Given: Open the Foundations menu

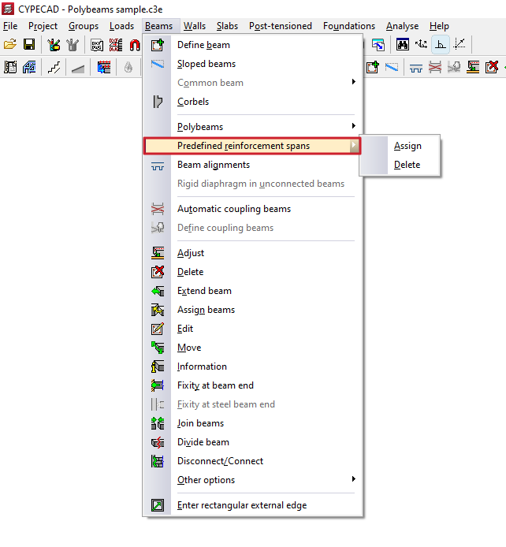Looking at the screenshot, I should [x=349, y=26].
